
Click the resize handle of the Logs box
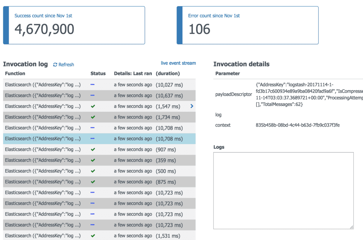tap(352, 228)
